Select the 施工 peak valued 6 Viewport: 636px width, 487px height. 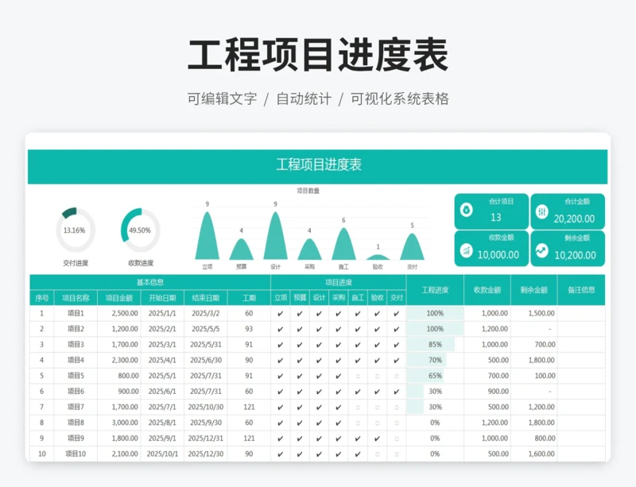tap(343, 244)
